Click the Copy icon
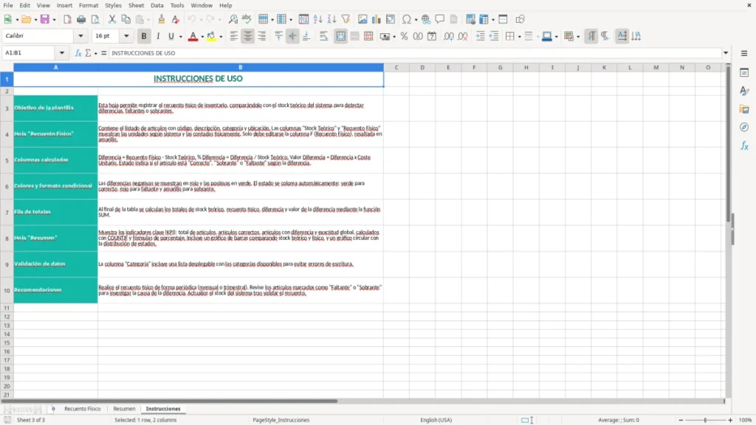This screenshot has height=425, width=756. click(126, 19)
